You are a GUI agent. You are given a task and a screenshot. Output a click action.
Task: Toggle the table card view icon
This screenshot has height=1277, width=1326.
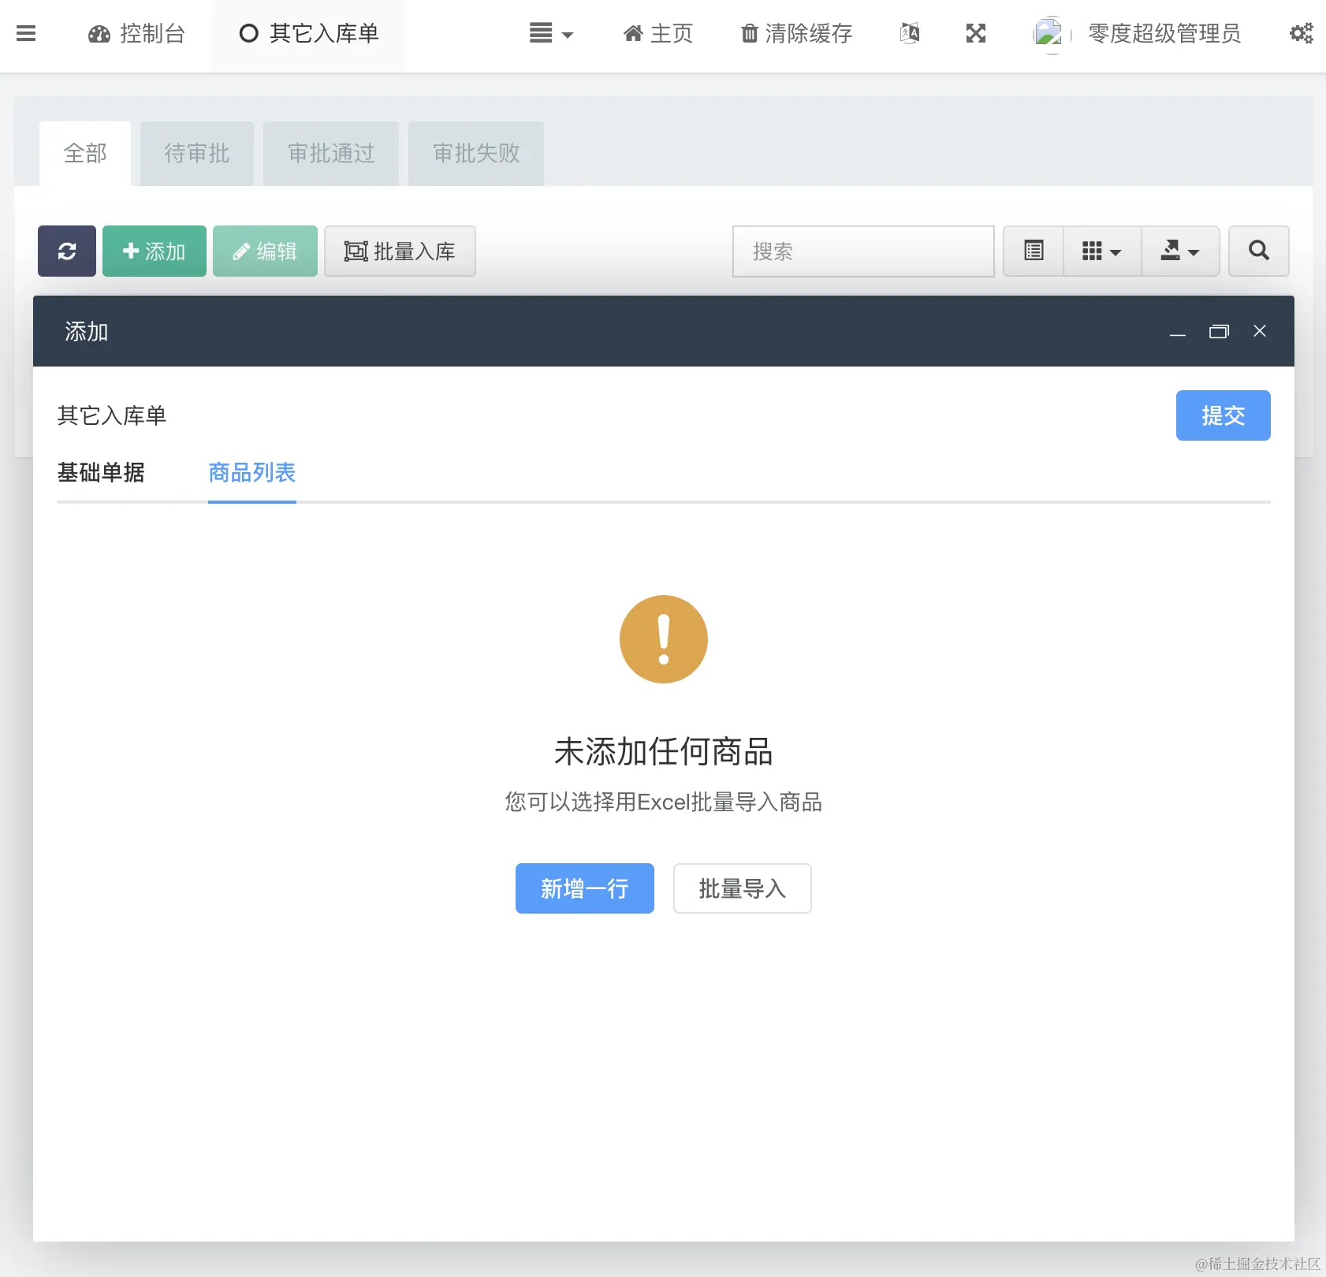pyautogui.click(x=1034, y=251)
